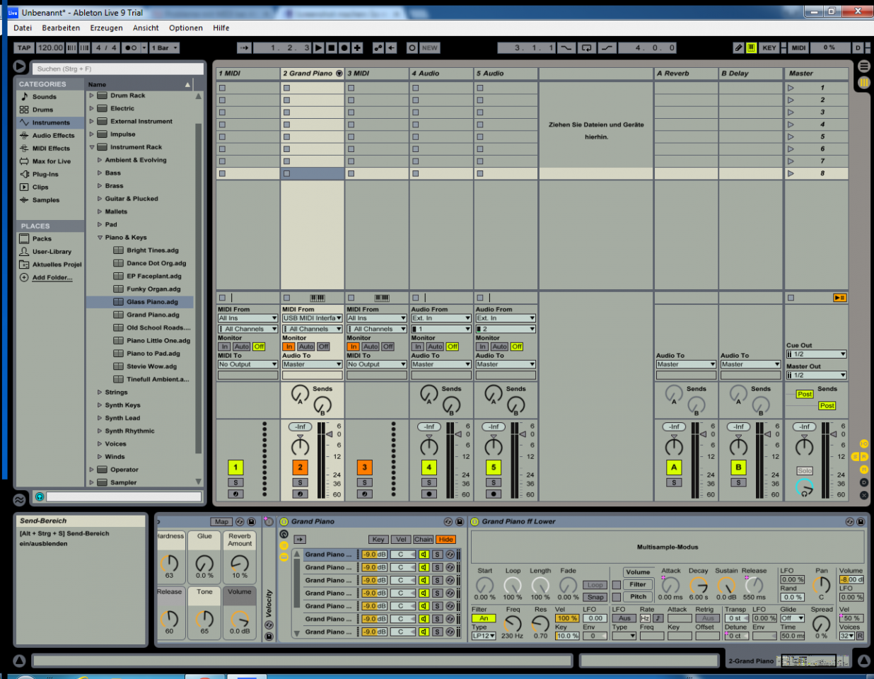Open the Datei menu

coord(23,28)
